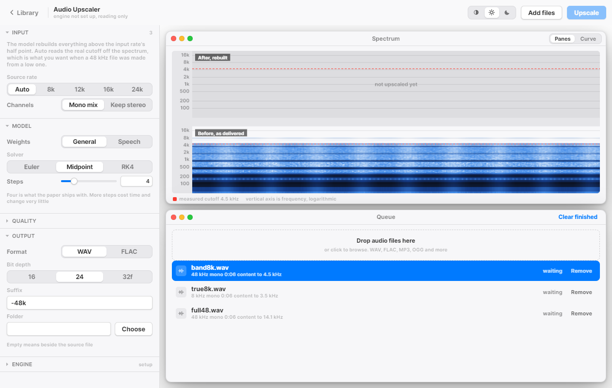Expand the QUALITY section
The image size is (612, 388).
tap(79, 221)
